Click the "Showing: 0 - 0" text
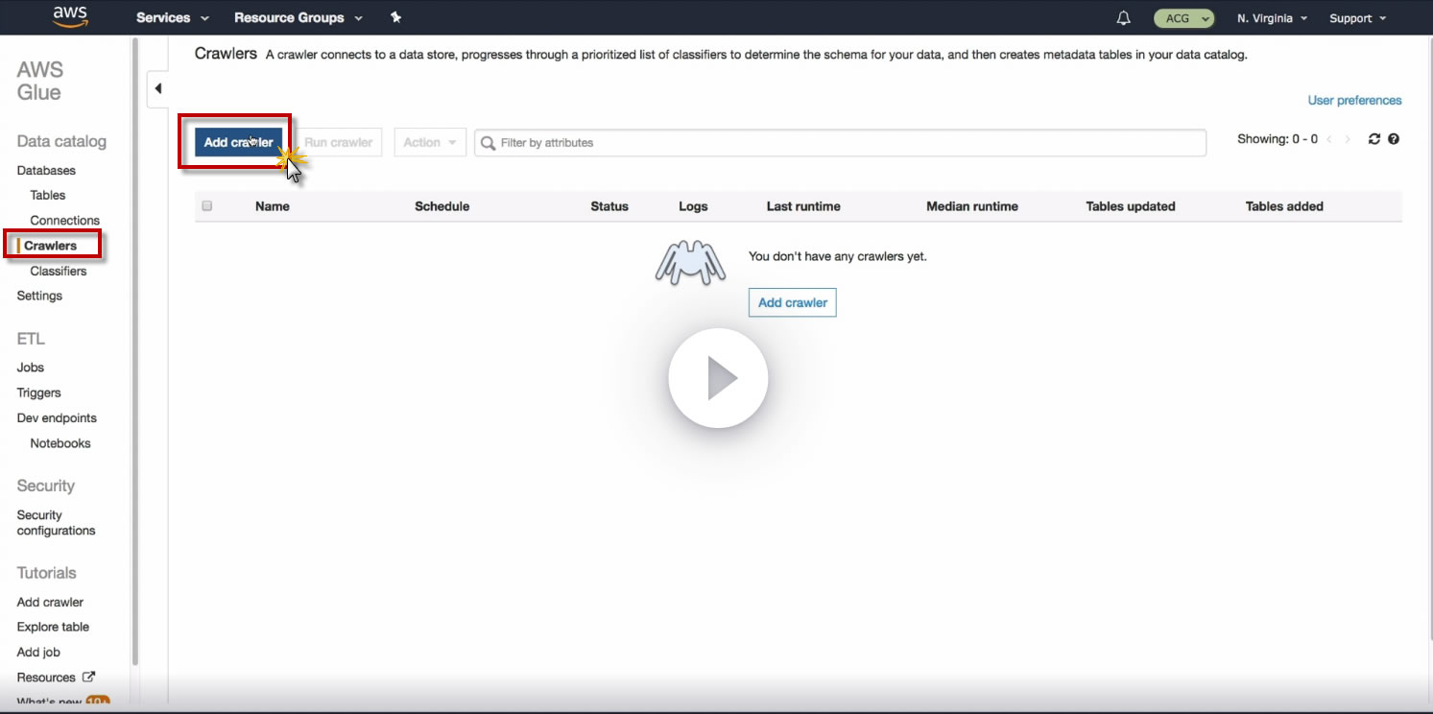This screenshot has height=714, width=1433. pos(1278,139)
